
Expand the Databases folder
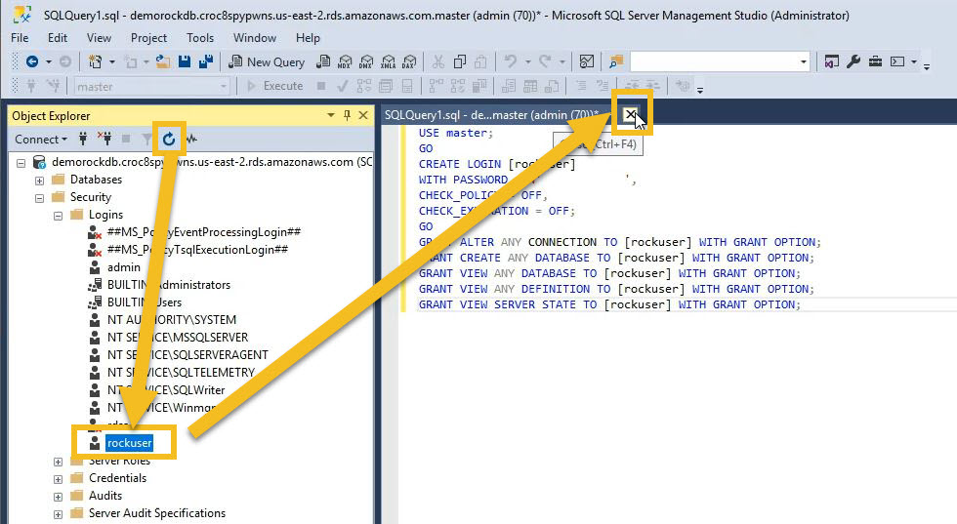point(40,181)
